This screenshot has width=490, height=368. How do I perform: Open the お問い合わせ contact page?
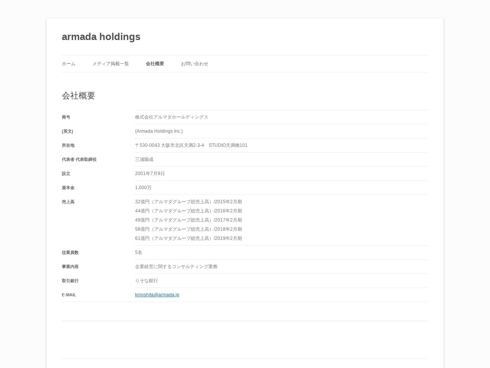pyautogui.click(x=195, y=64)
